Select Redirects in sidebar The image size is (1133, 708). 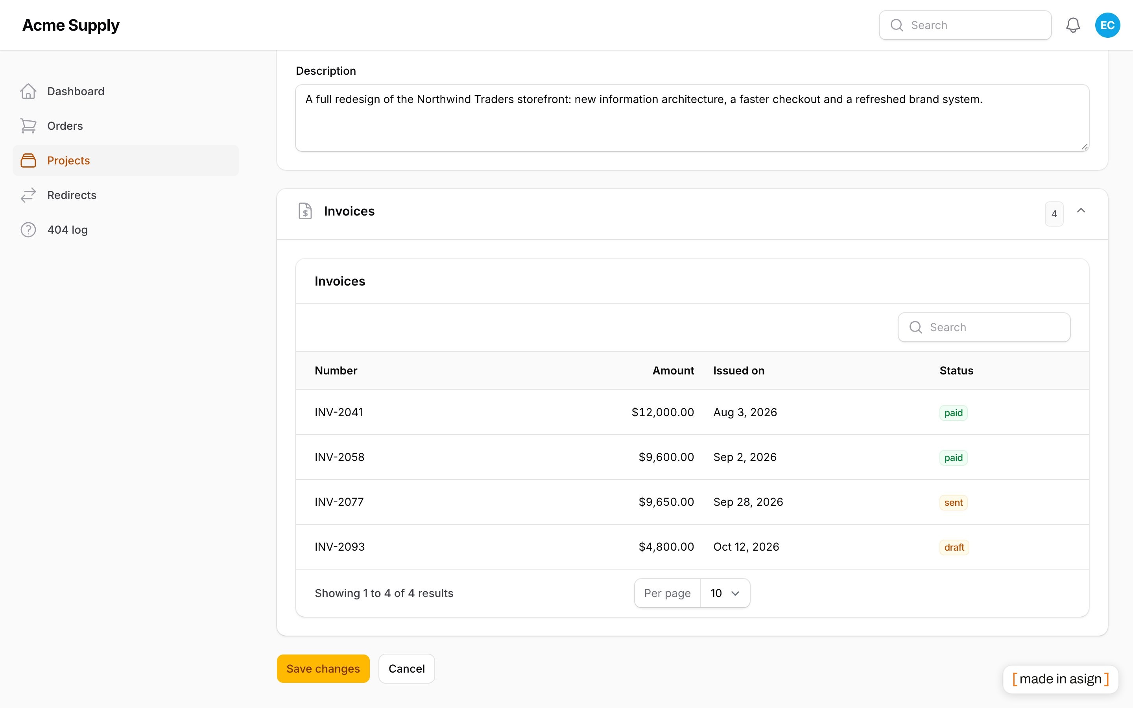coord(125,195)
